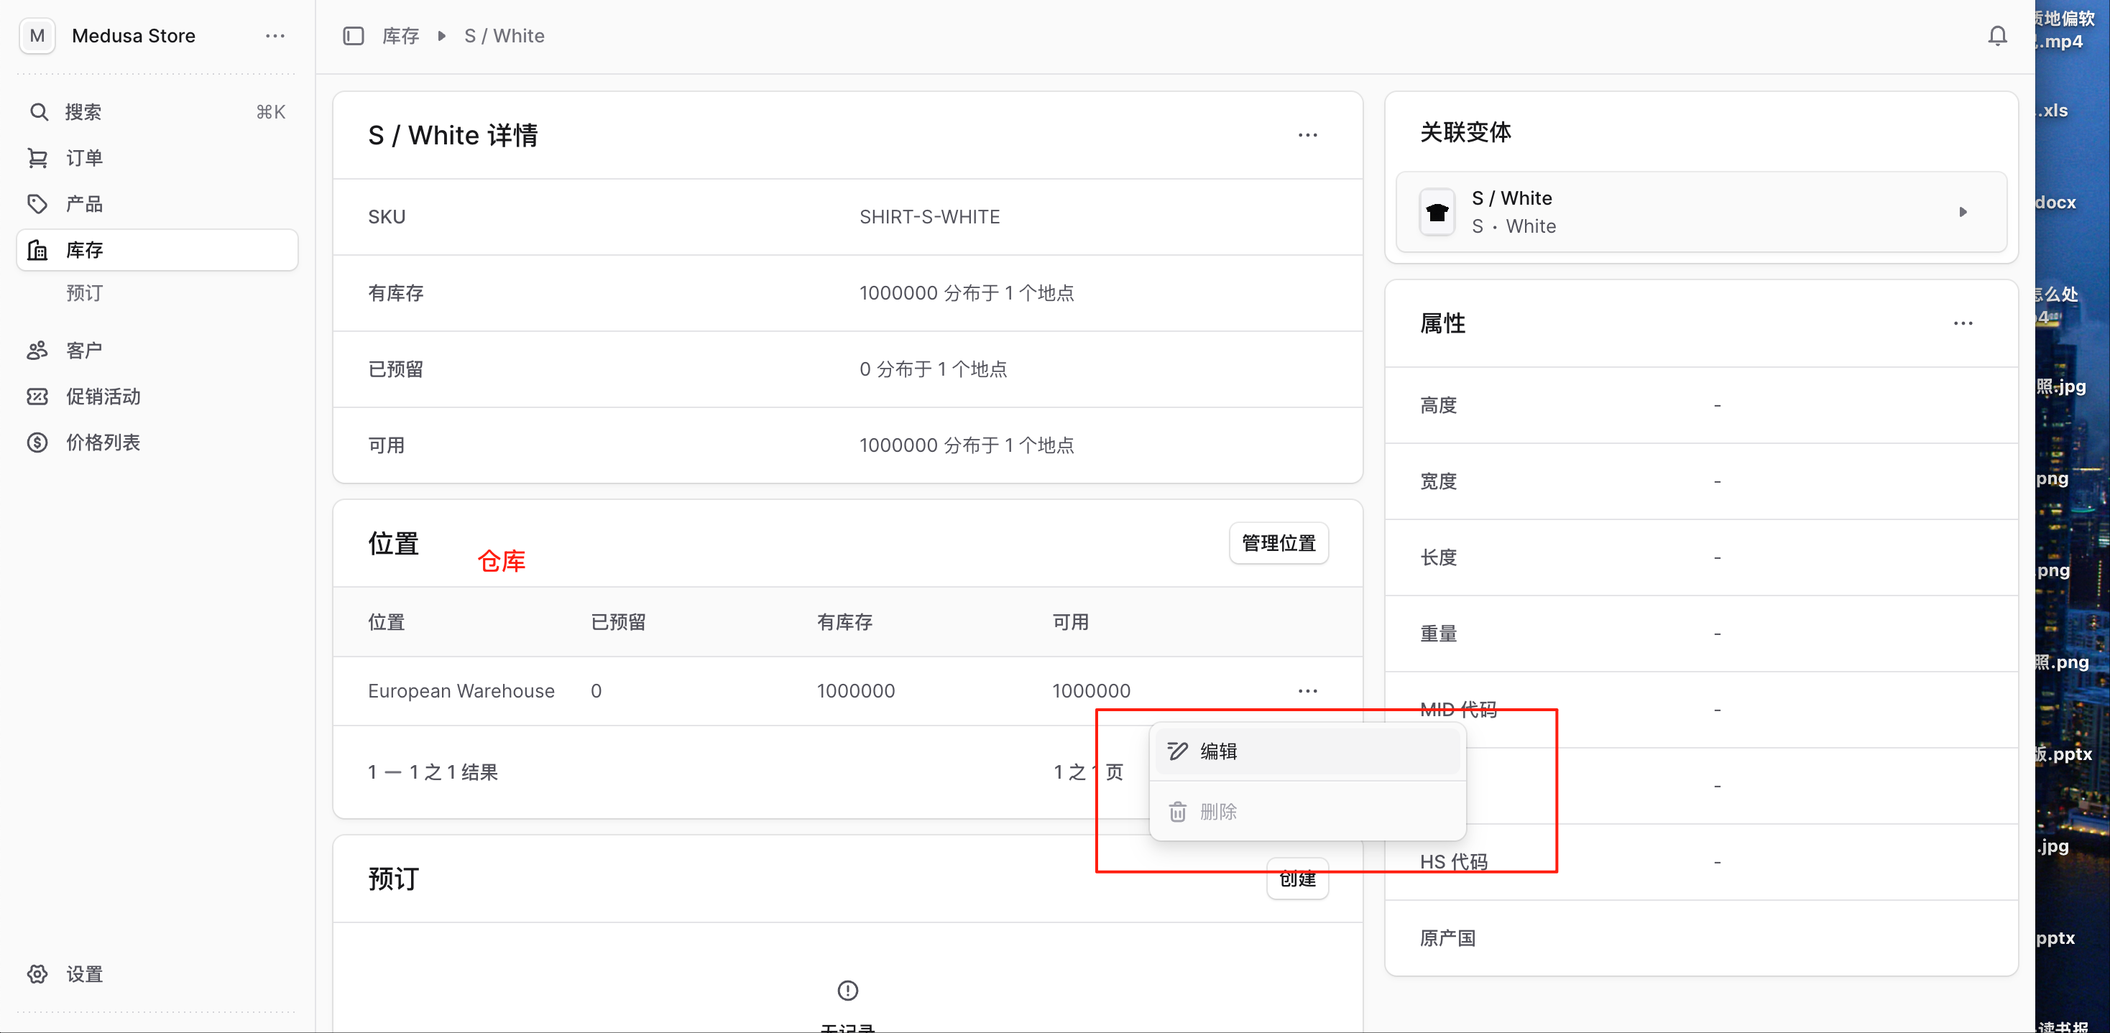Click the 已预留 0 分布于 1 个地点 value
This screenshot has width=2110, height=1033.
[x=933, y=369]
